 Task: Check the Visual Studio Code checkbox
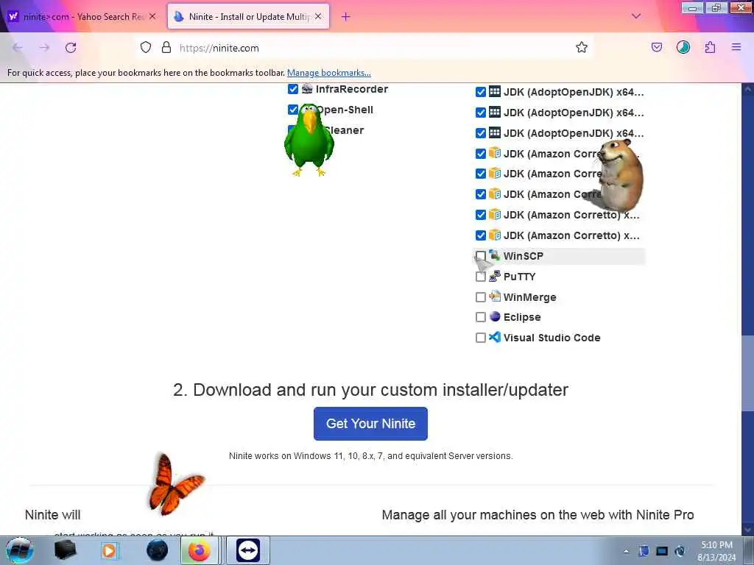[480, 338]
